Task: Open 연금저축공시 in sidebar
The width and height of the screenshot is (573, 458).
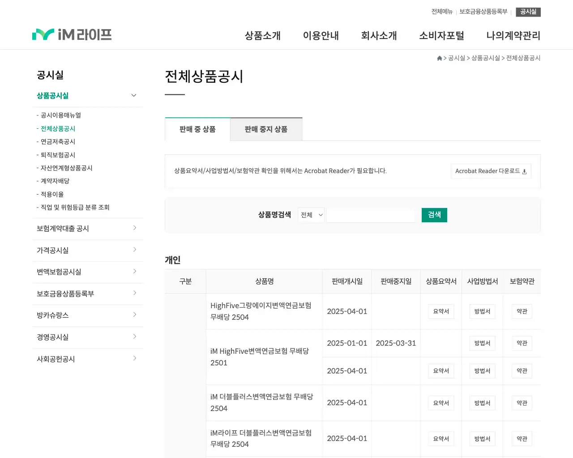Action: click(58, 142)
